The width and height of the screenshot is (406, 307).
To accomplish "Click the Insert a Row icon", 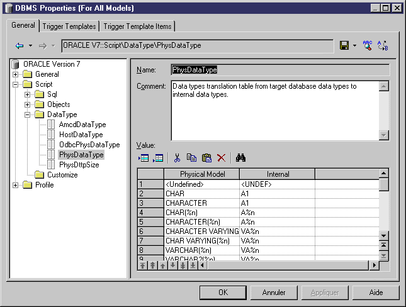I will pos(143,158).
